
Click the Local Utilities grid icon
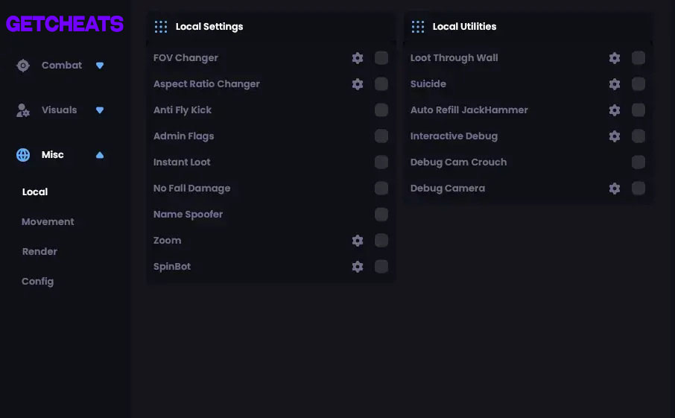[417, 27]
